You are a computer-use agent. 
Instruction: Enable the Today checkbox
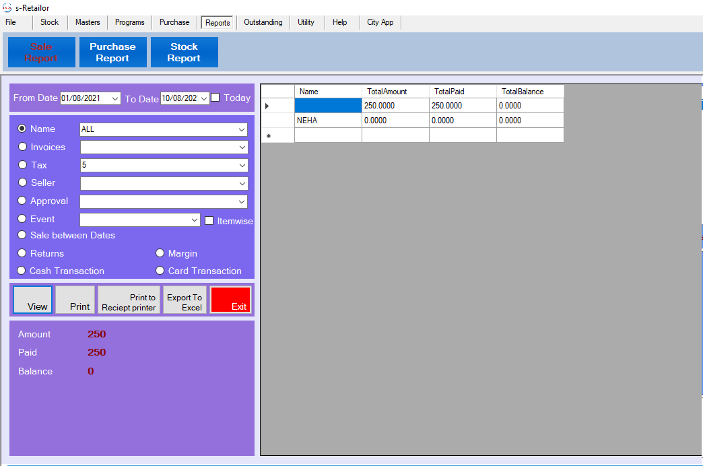[215, 98]
